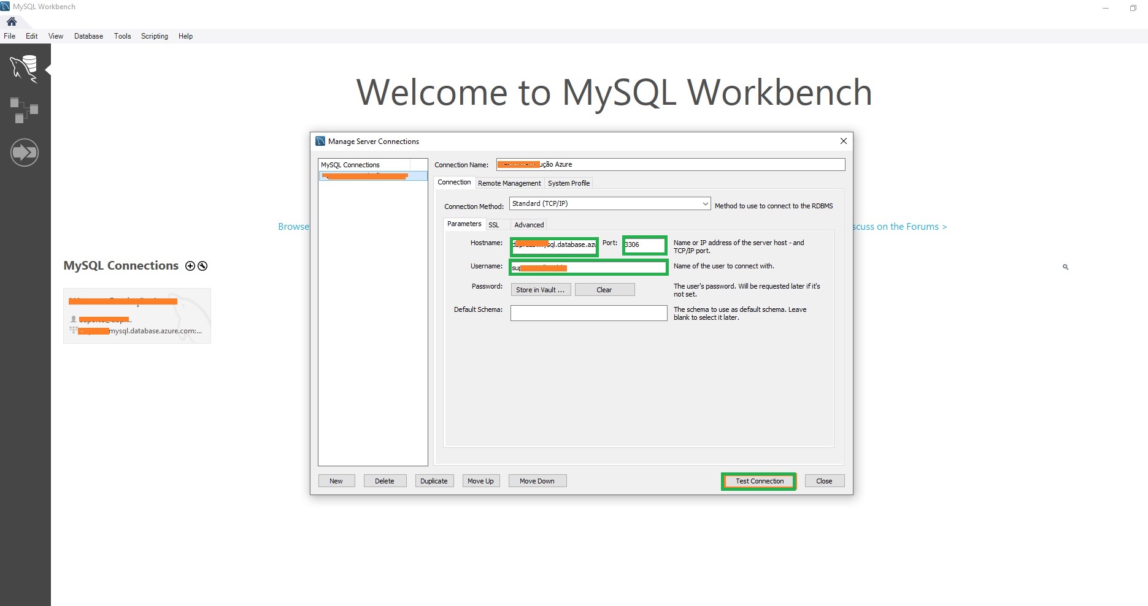Minimize the MySQL Workbench window

pos(1106,7)
